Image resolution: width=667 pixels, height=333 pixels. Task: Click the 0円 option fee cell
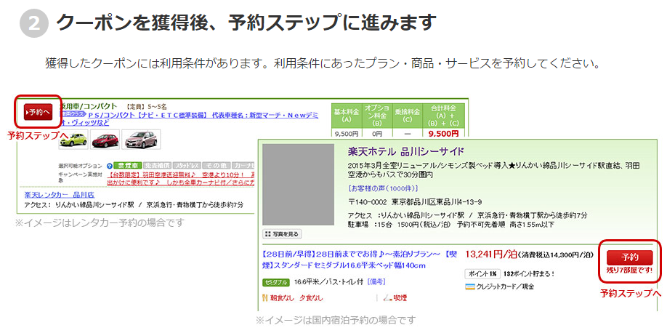tap(377, 134)
